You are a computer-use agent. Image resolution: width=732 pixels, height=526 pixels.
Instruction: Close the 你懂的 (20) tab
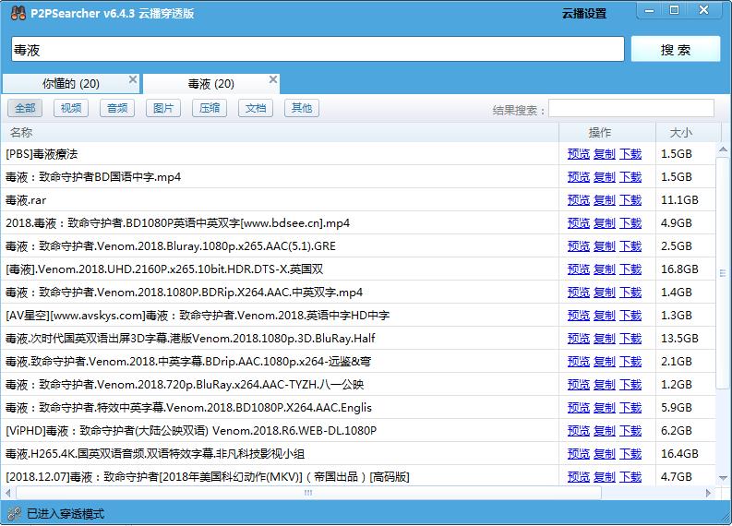click(133, 80)
